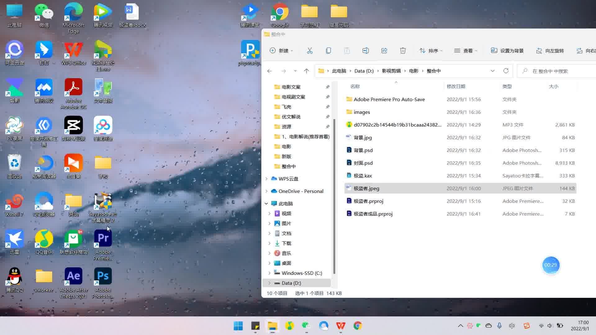Click the Share icon in Explorer toolbar
The width and height of the screenshot is (596, 335).
pos(384,51)
